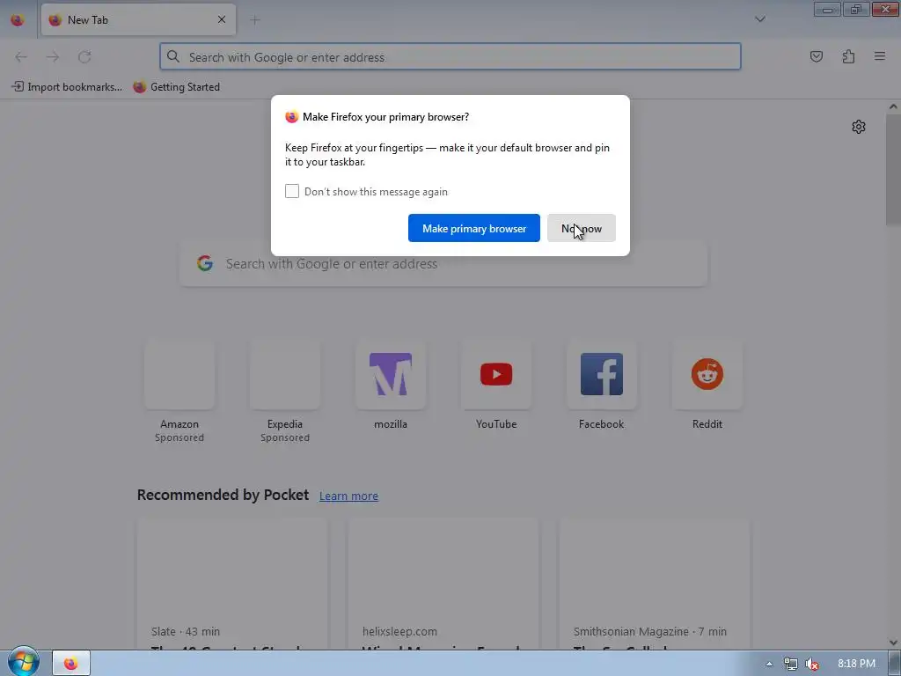
Task: Open the helixsleep.com Pocket card
Action: coord(443,584)
